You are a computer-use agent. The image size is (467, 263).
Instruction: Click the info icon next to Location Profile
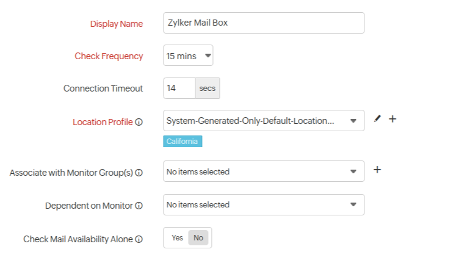click(139, 122)
